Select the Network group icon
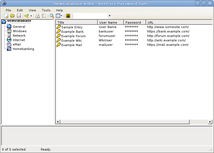The width and height of the screenshot is (214, 153). pyautogui.click(x=9, y=35)
